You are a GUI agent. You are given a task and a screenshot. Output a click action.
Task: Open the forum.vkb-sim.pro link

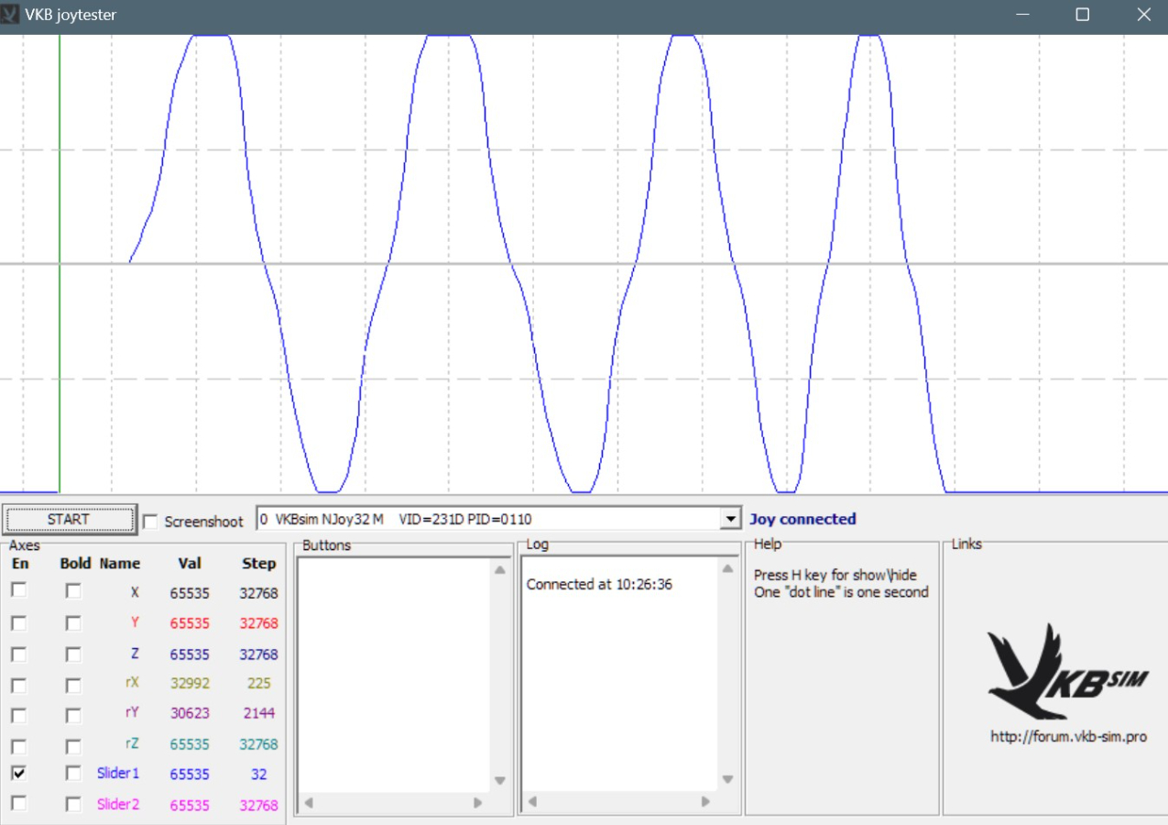[1068, 736]
